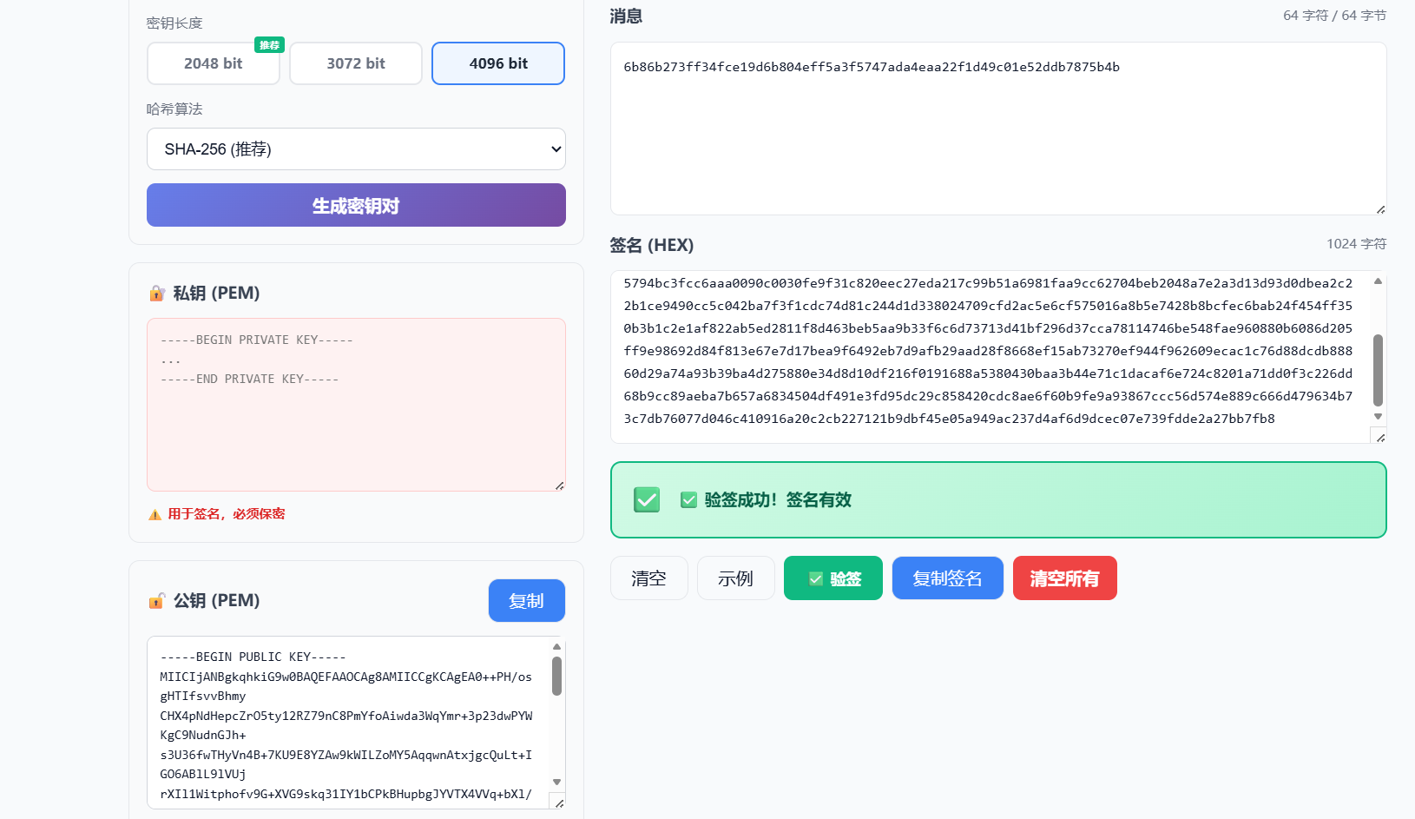Click the signature scrollbar up arrow

[1378, 281]
